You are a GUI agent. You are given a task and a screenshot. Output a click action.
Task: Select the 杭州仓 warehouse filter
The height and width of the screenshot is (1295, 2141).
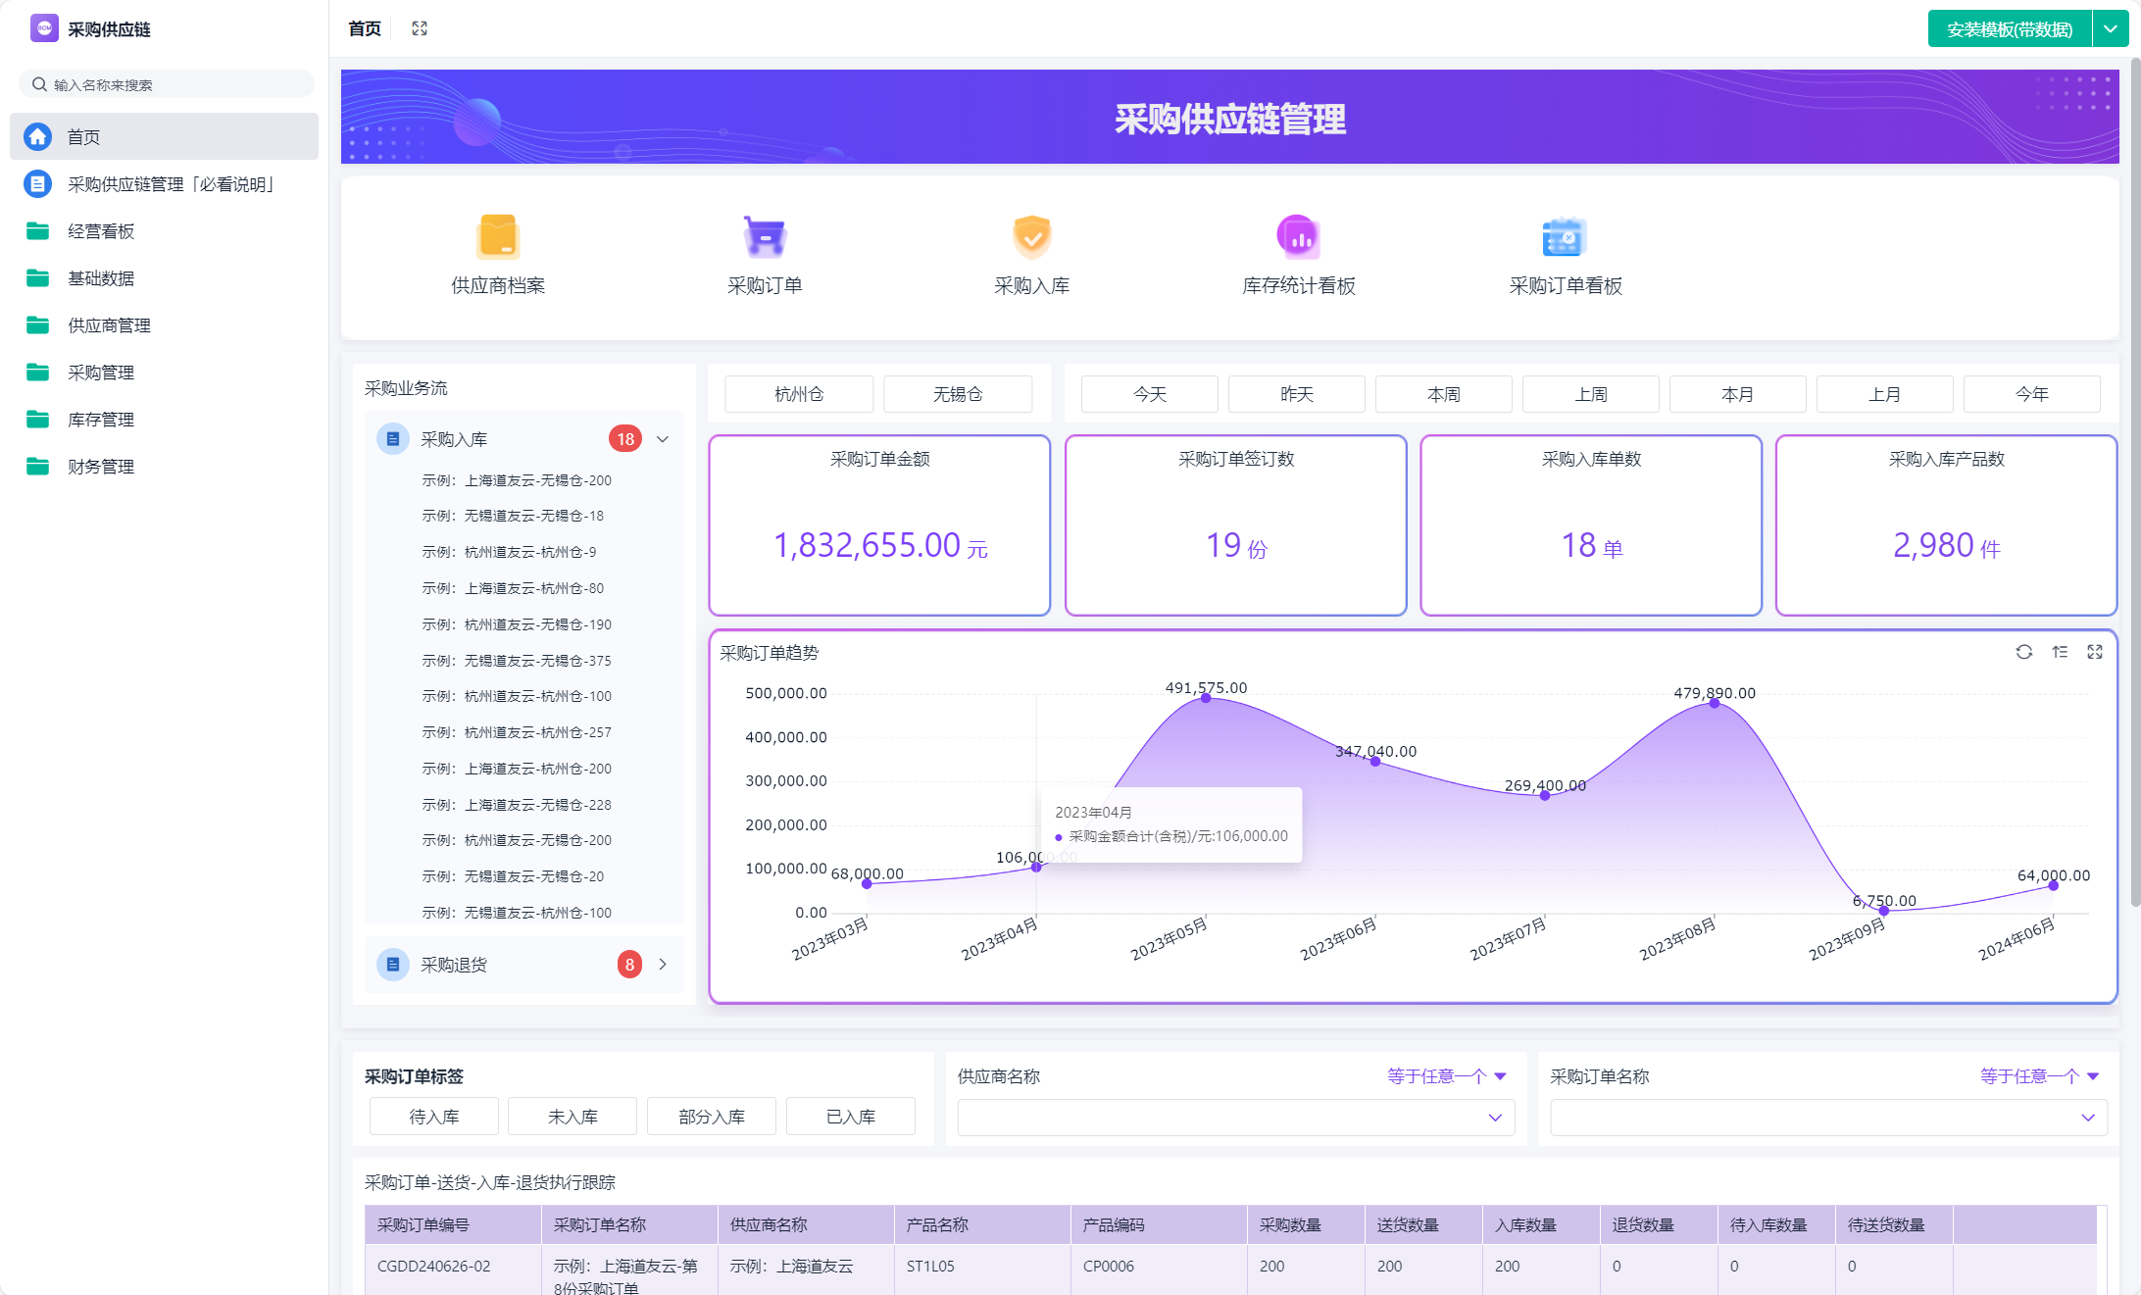pyautogui.click(x=799, y=394)
